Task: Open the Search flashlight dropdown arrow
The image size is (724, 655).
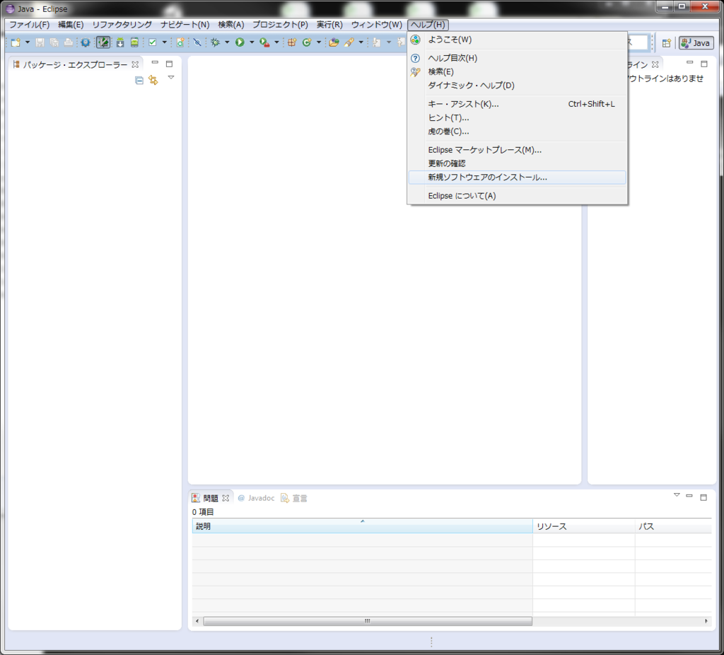Action: [x=361, y=42]
